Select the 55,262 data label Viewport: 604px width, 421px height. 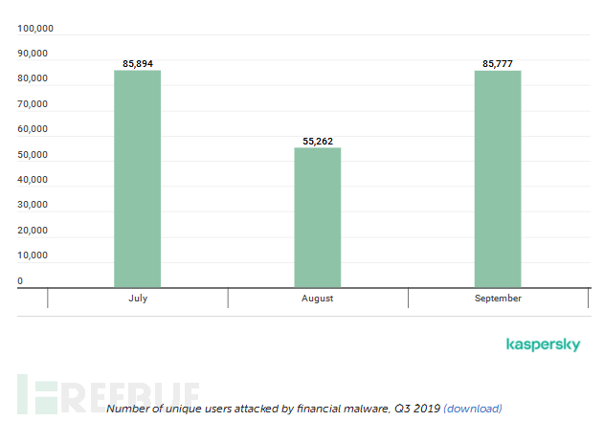[317, 141]
